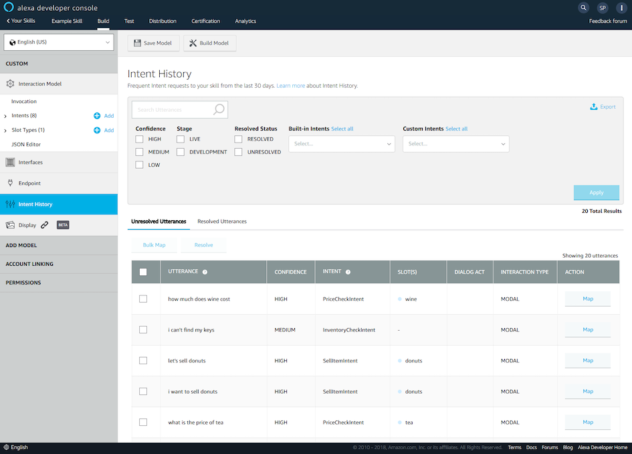Expand the Intents (8) tree item
Screen dimensions: 632x454
click(5, 116)
